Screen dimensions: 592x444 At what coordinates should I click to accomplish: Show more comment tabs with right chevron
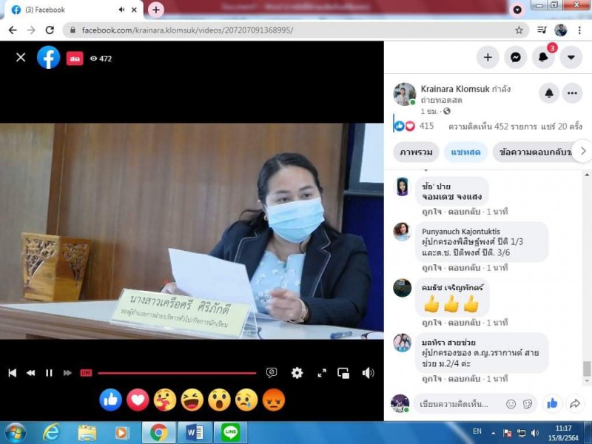pos(583,151)
